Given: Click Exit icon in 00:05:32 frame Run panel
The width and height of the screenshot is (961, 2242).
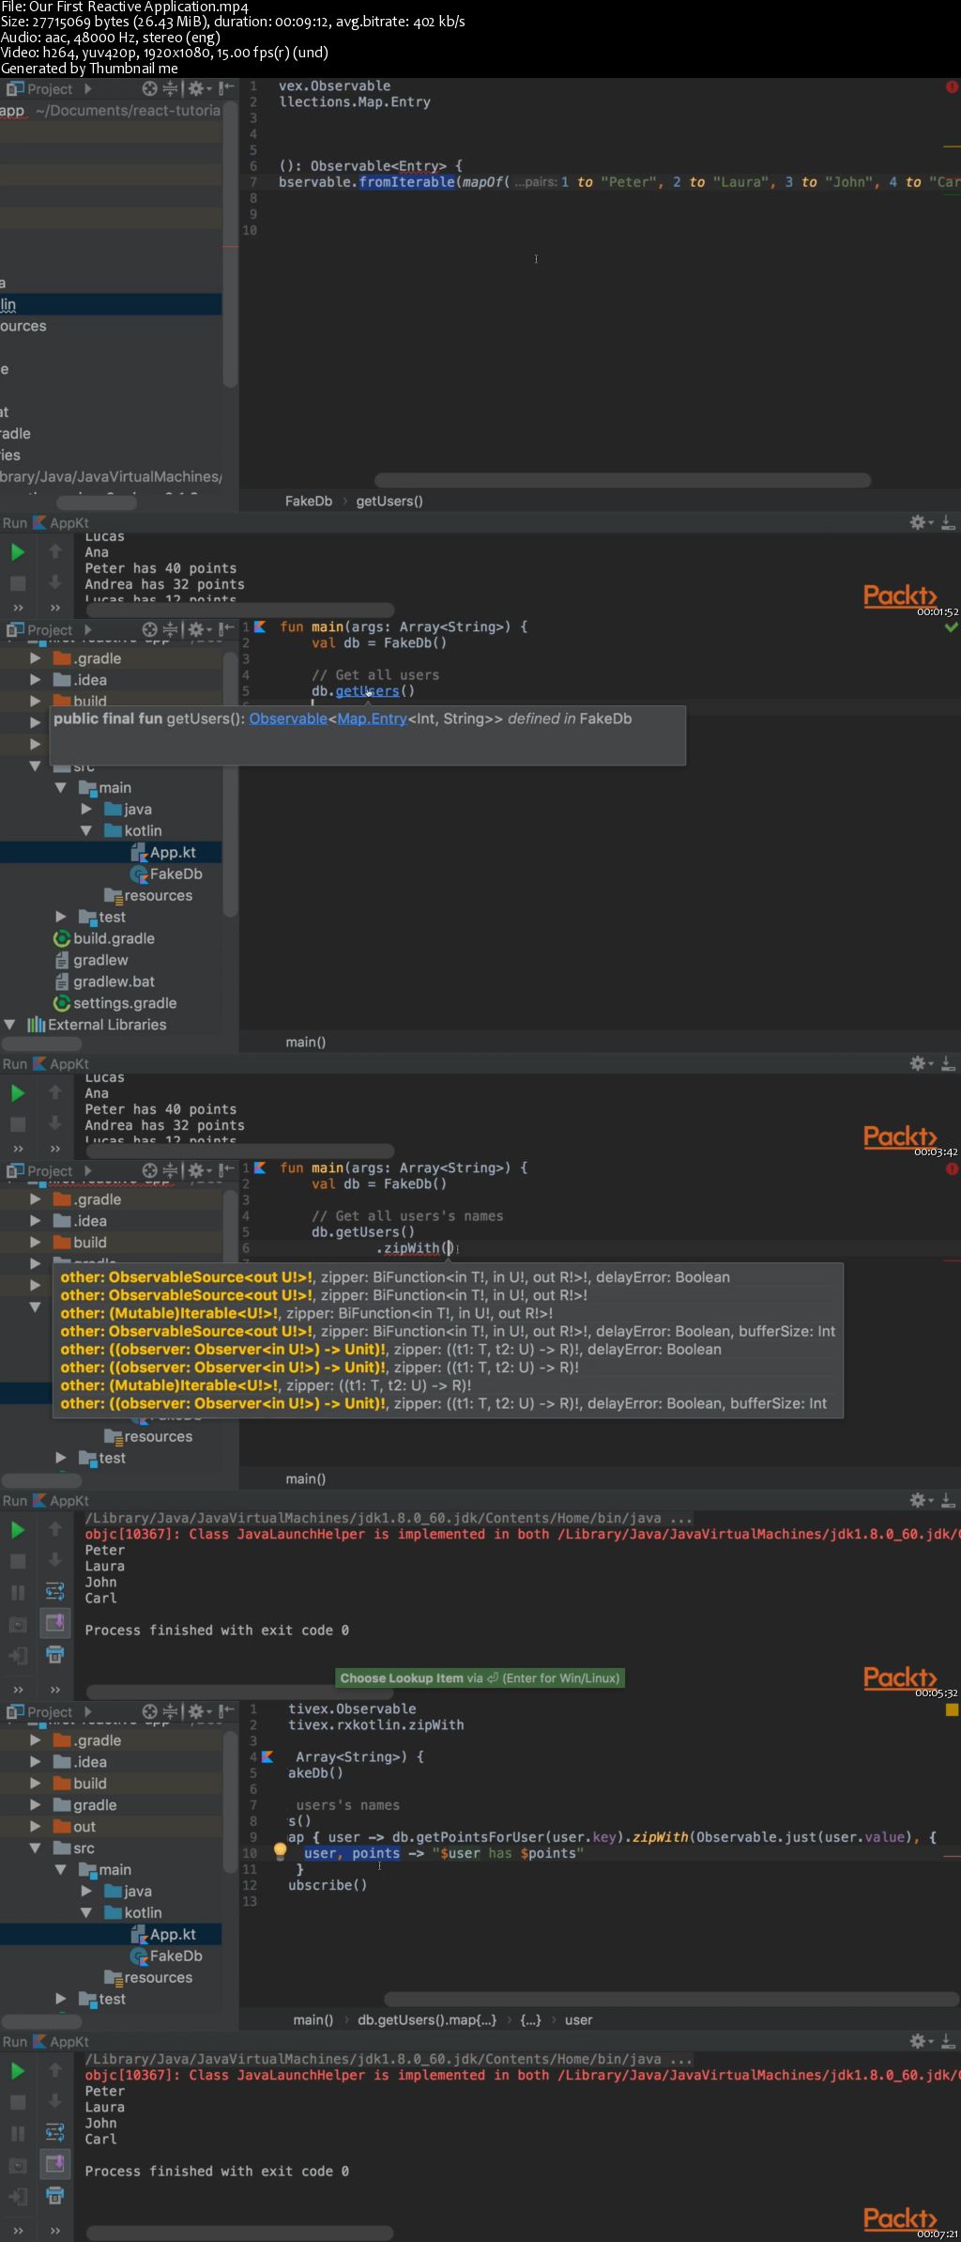Looking at the screenshot, I should point(18,1656).
